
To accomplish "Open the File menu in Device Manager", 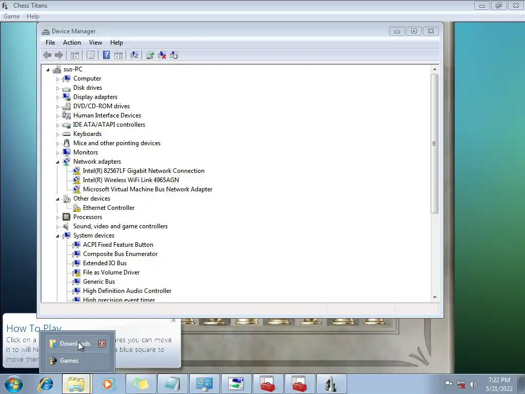I will (50, 43).
